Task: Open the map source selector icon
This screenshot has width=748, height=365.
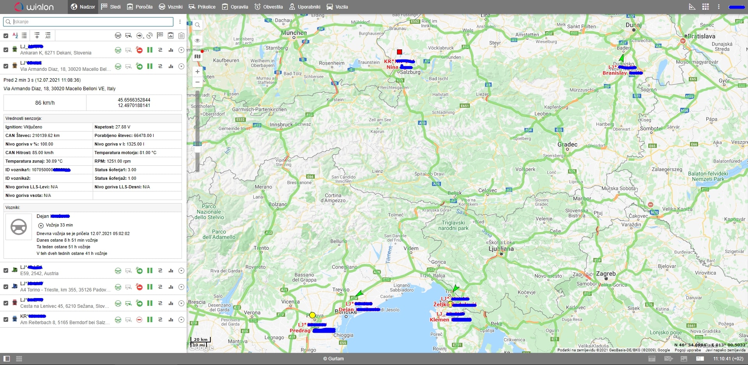Action: 198,56
